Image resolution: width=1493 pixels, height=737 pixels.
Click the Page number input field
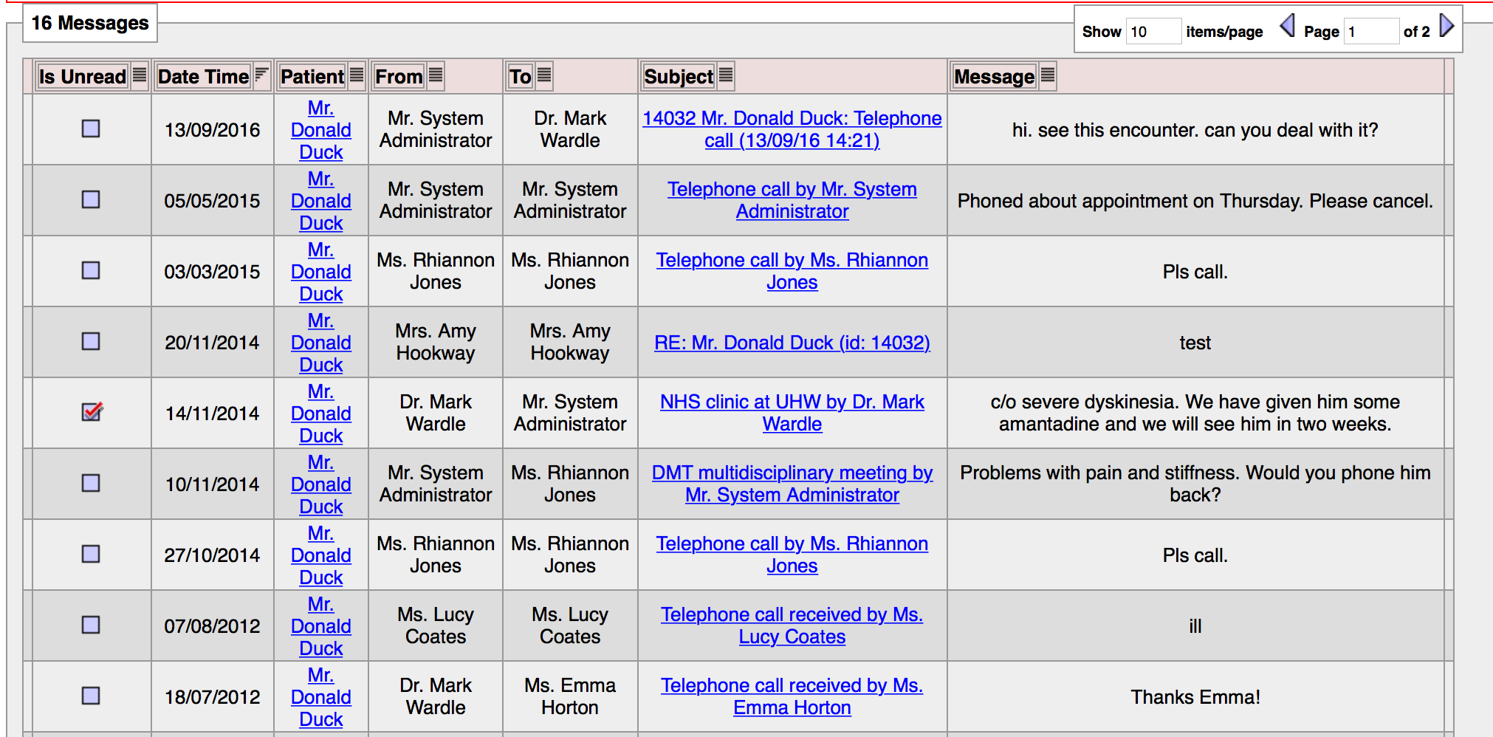coord(1370,32)
